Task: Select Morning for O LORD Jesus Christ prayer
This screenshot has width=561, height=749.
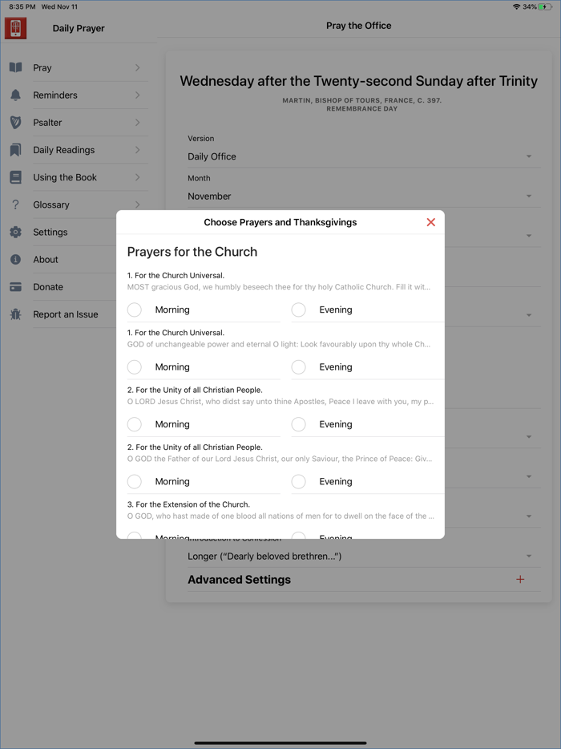Action: pos(135,424)
